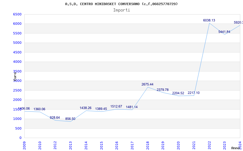Viewport: 243px width, 151px height.
Task: Select the 2379.78 data label
Action: point(163,90)
